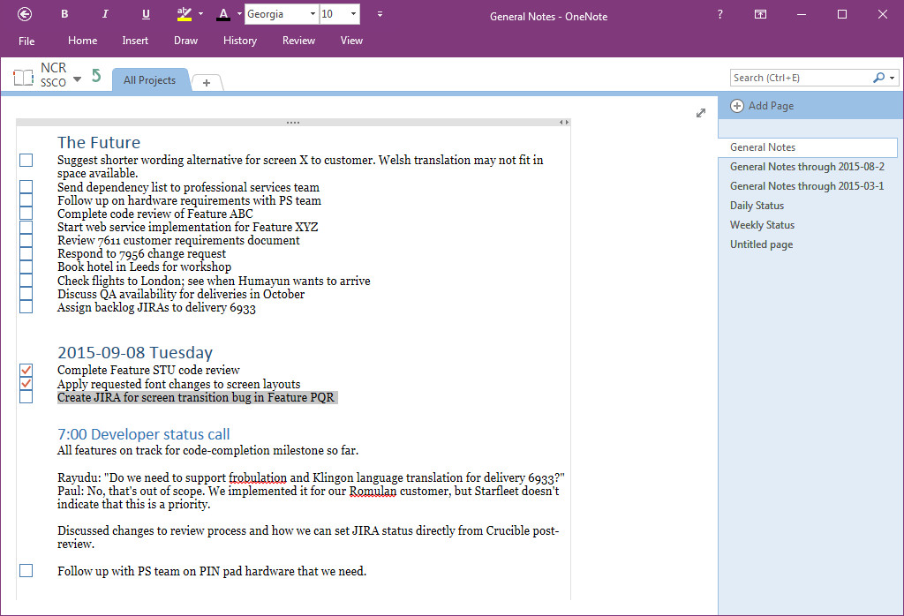Screen dimensions: 904x616
Task: Check 'Create JIRA for screen transition' box
Action: coord(26,397)
